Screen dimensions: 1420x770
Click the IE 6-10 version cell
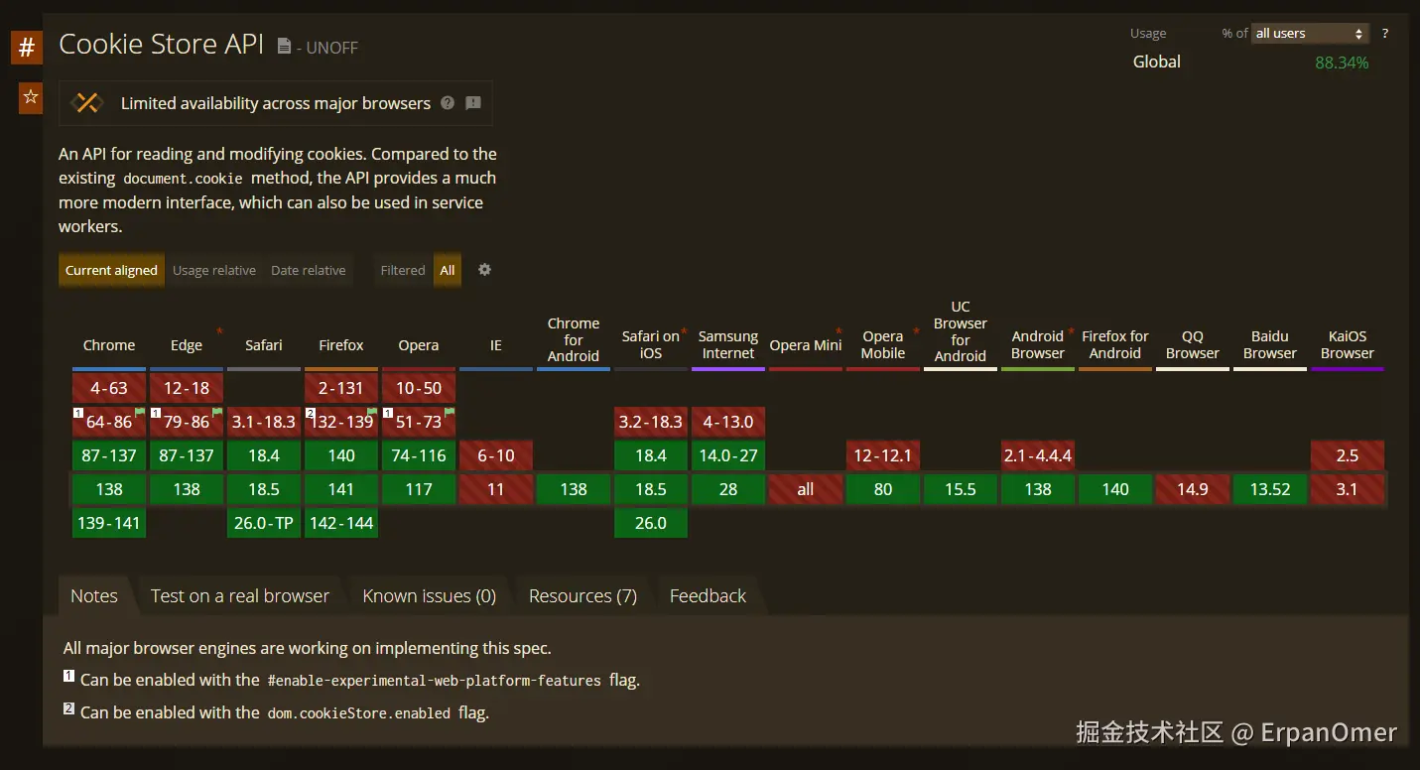tap(496, 455)
